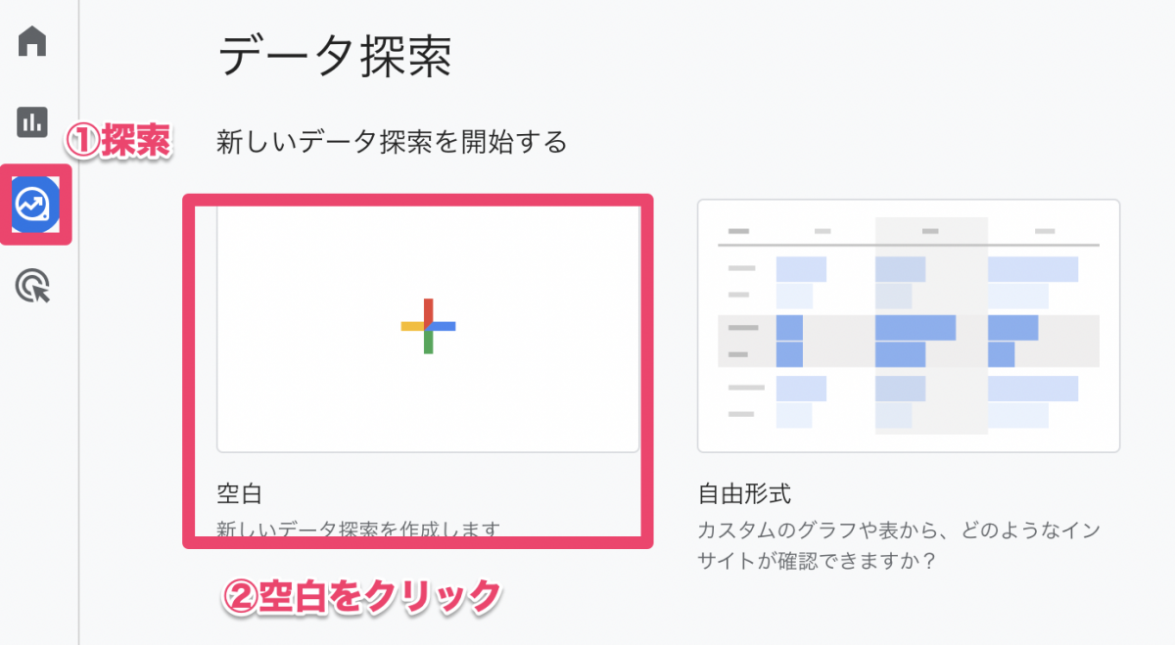Click the ②空白をクリック annotation text

363,597
